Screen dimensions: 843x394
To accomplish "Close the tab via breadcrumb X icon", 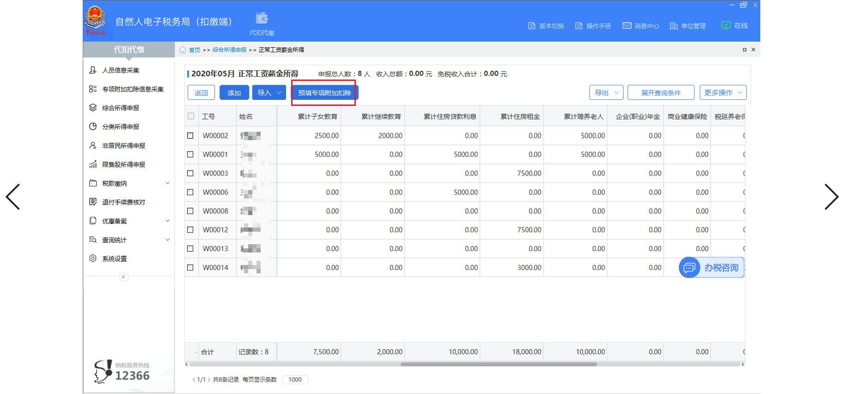I will click(x=753, y=49).
